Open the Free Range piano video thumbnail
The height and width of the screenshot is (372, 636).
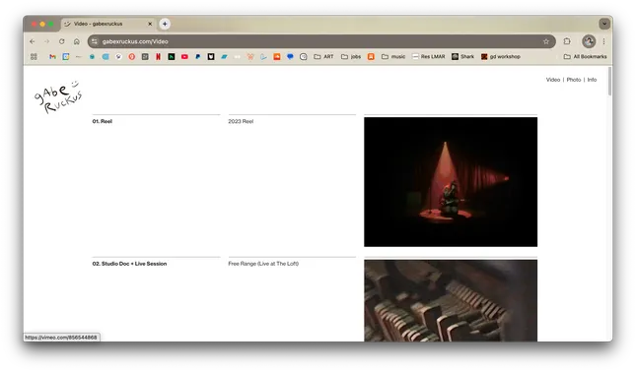[x=451, y=300]
